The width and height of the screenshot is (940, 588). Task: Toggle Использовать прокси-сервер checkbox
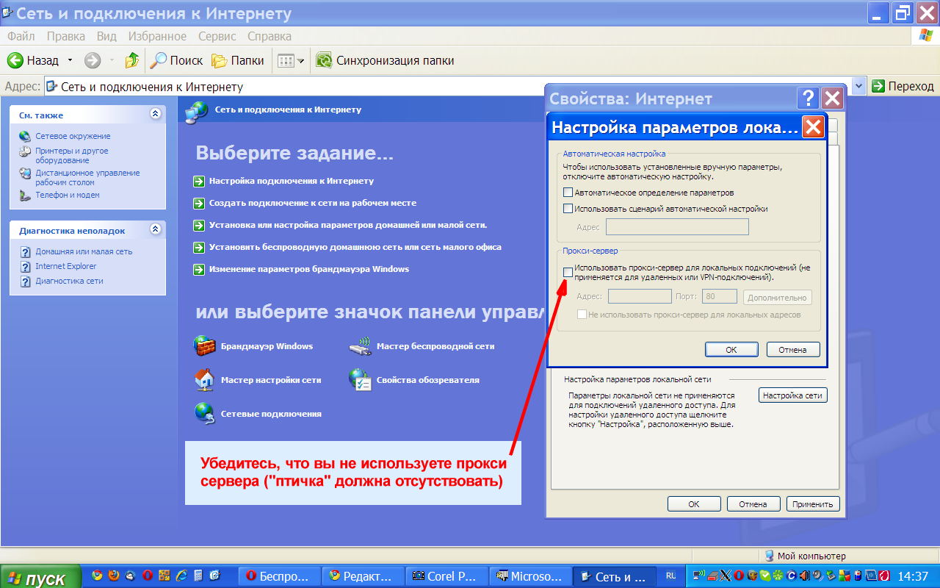point(568,273)
